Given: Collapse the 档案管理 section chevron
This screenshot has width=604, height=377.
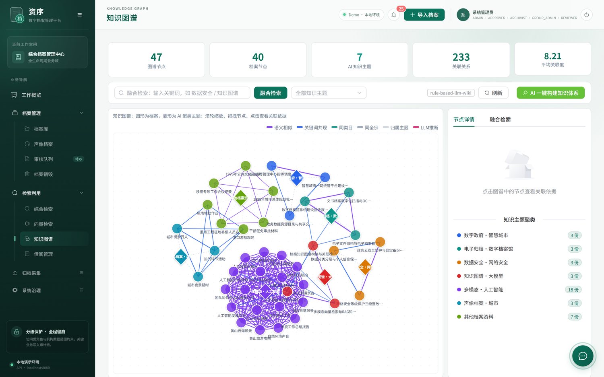Looking at the screenshot, I should (81, 113).
